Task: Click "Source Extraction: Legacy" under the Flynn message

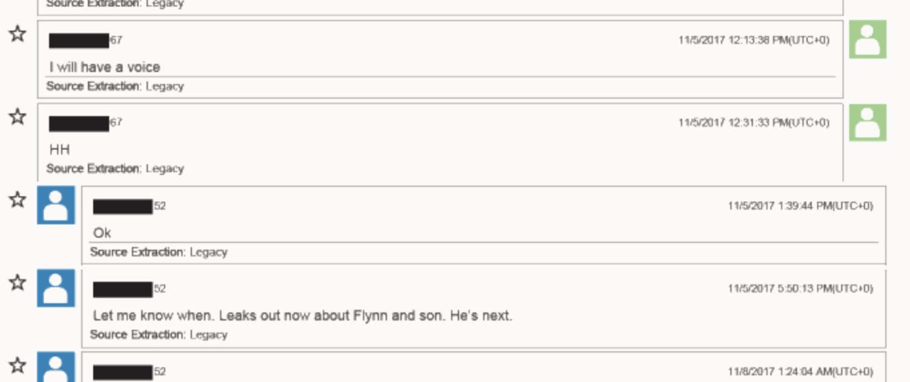Action: pyautogui.click(x=158, y=335)
